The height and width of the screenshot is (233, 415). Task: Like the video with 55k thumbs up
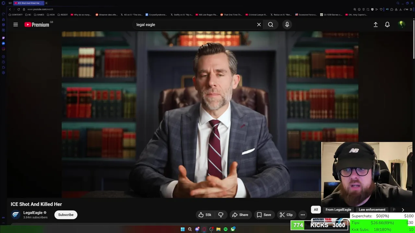205,215
